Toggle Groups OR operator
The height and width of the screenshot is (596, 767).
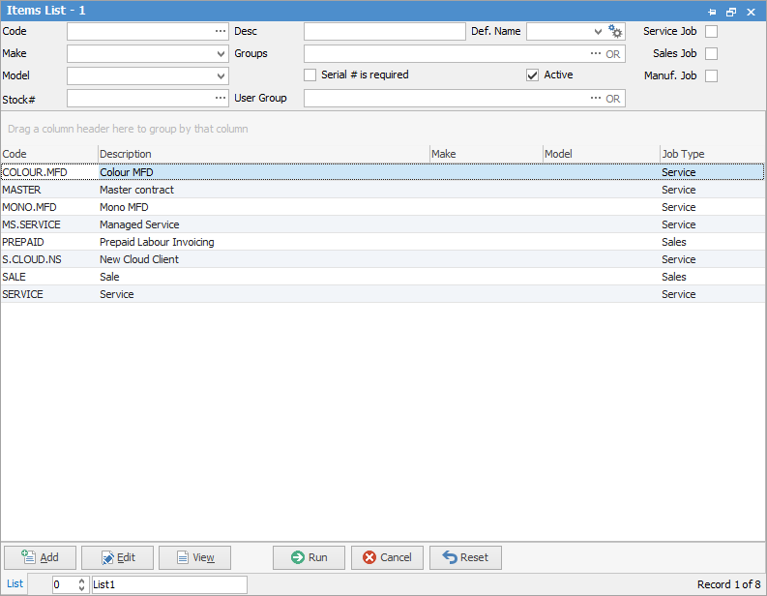[613, 54]
